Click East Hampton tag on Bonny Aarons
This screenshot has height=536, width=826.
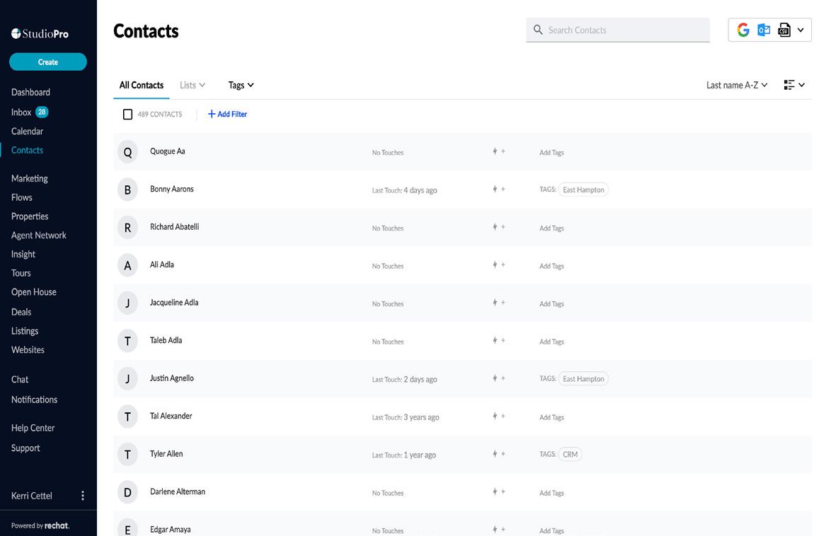coord(583,190)
